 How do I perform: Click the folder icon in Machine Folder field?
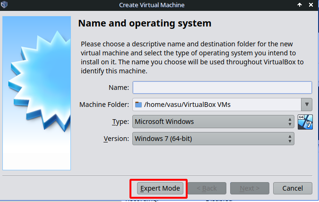138,105
